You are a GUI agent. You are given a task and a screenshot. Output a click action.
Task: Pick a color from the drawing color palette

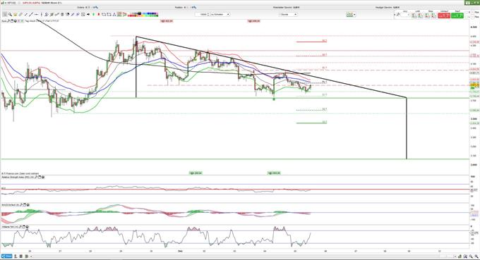pyautogui.click(x=143, y=14)
